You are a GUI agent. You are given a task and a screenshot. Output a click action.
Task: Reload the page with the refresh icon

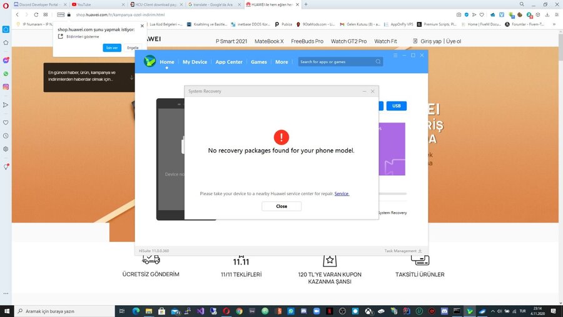[x=36, y=15]
